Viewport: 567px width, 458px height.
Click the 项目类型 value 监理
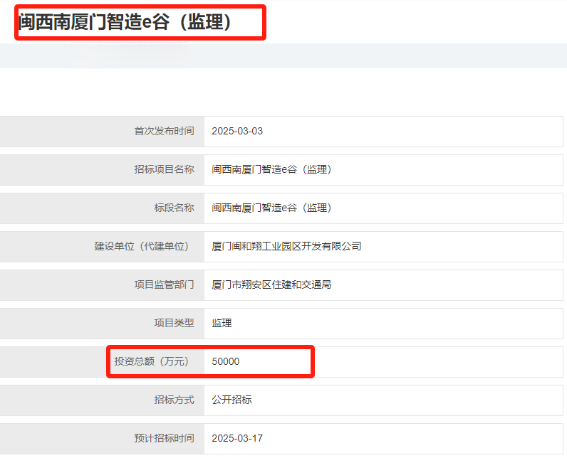pos(222,323)
